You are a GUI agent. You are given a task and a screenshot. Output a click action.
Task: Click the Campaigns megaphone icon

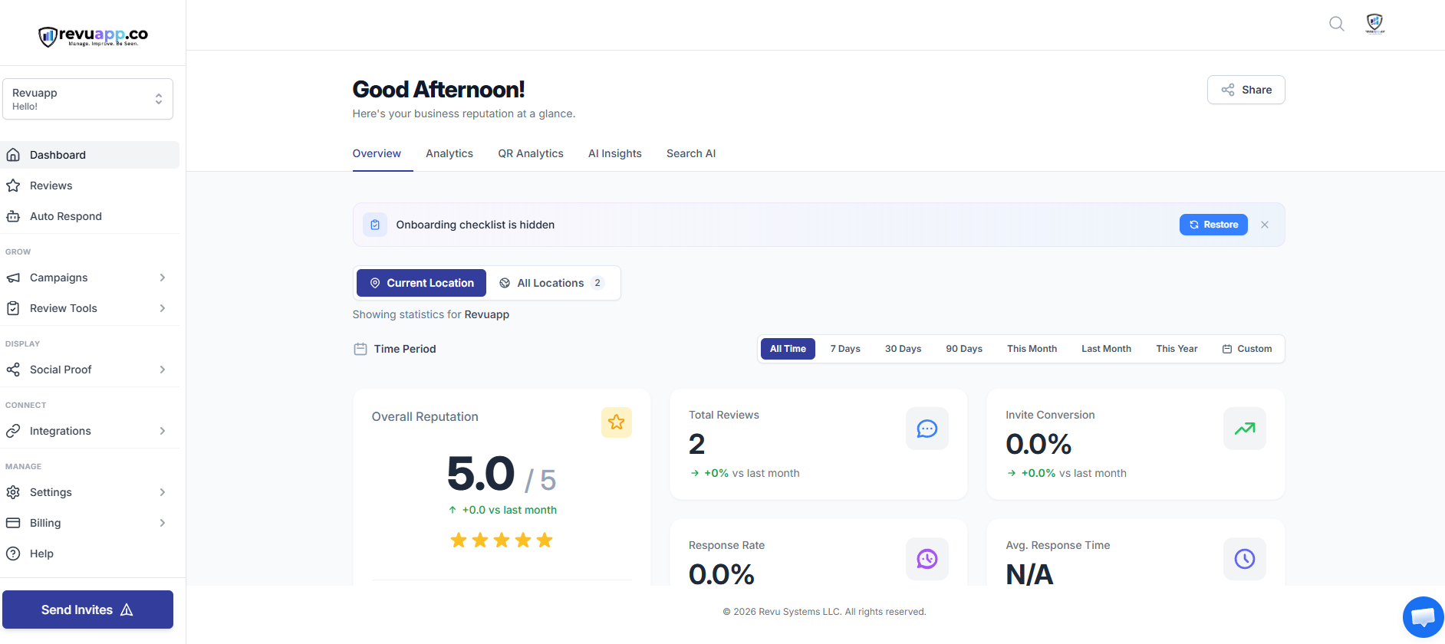click(13, 278)
